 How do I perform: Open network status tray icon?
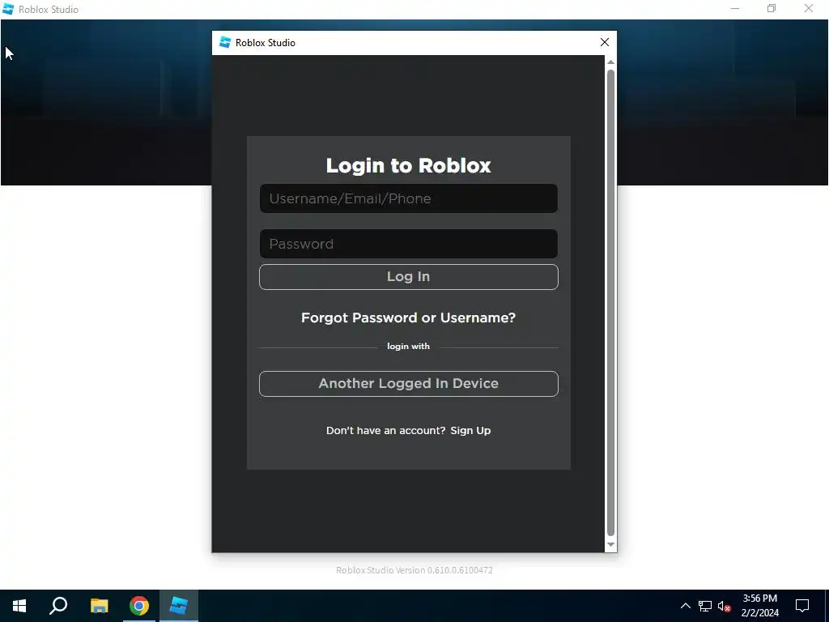[705, 606]
